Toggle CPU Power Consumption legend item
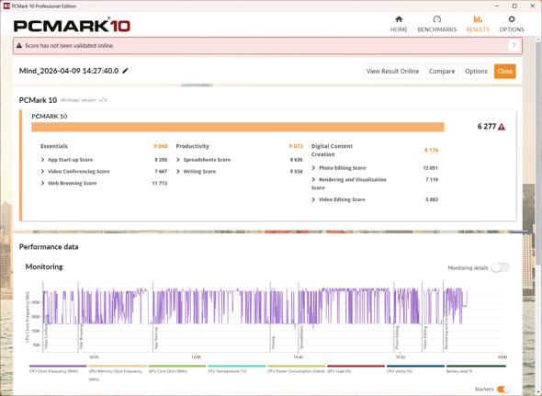 [296, 369]
